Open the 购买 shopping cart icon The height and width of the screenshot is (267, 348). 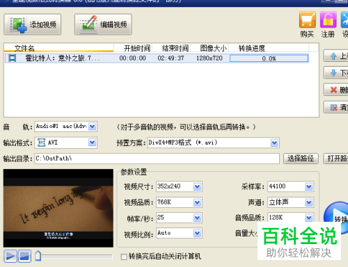pos(307,20)
